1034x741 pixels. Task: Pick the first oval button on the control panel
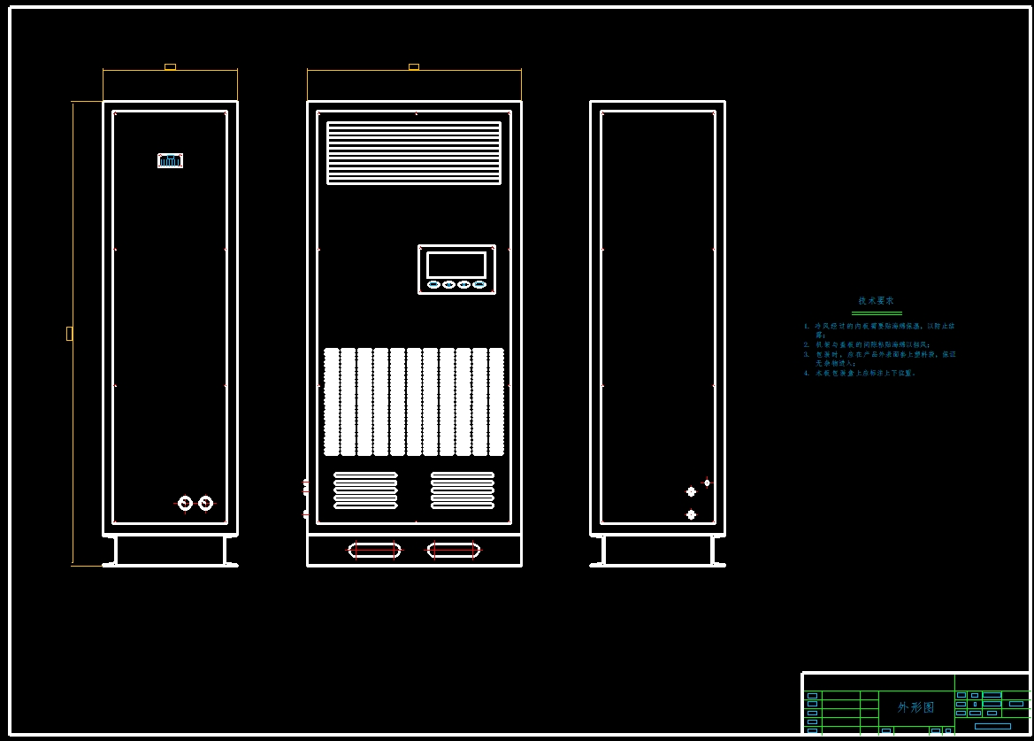tap(433, 285)
